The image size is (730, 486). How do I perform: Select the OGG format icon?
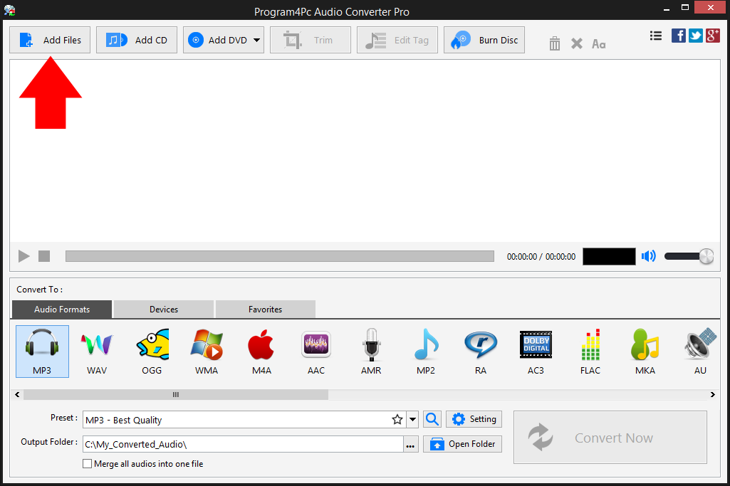(x=151, y=350)
